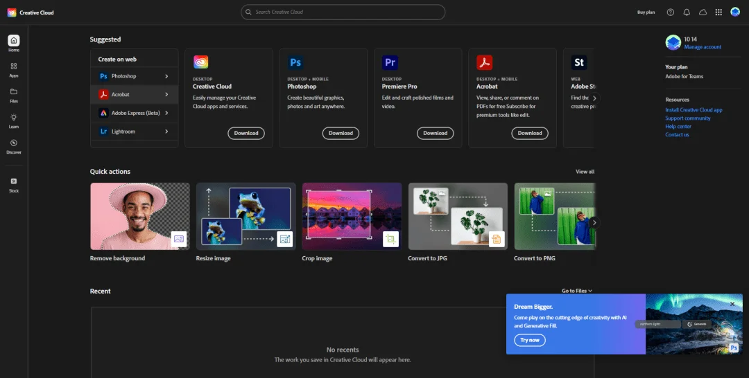Open the Files sidebar icon
Image resolution: width=749 pixels, height=378 pixels.
coord(14,91)
